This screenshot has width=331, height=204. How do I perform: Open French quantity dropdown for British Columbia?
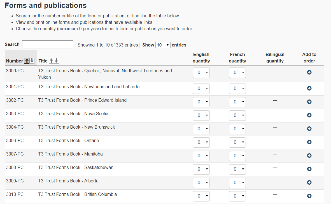pyautogui.click(x=237, y=196)
